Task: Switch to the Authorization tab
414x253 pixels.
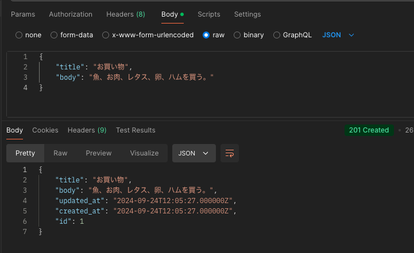Action: pyautogui.click(x=71, y=14)
